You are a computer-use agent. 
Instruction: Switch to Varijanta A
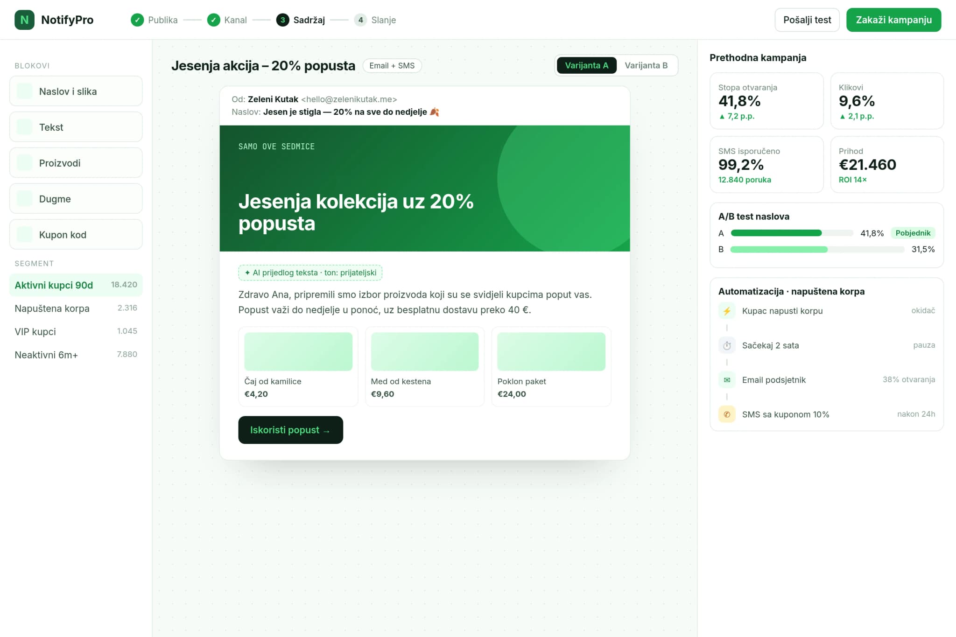(x=587, y=65)
